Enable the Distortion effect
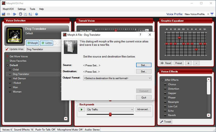216x132 pixels. [x=165, y=89]
